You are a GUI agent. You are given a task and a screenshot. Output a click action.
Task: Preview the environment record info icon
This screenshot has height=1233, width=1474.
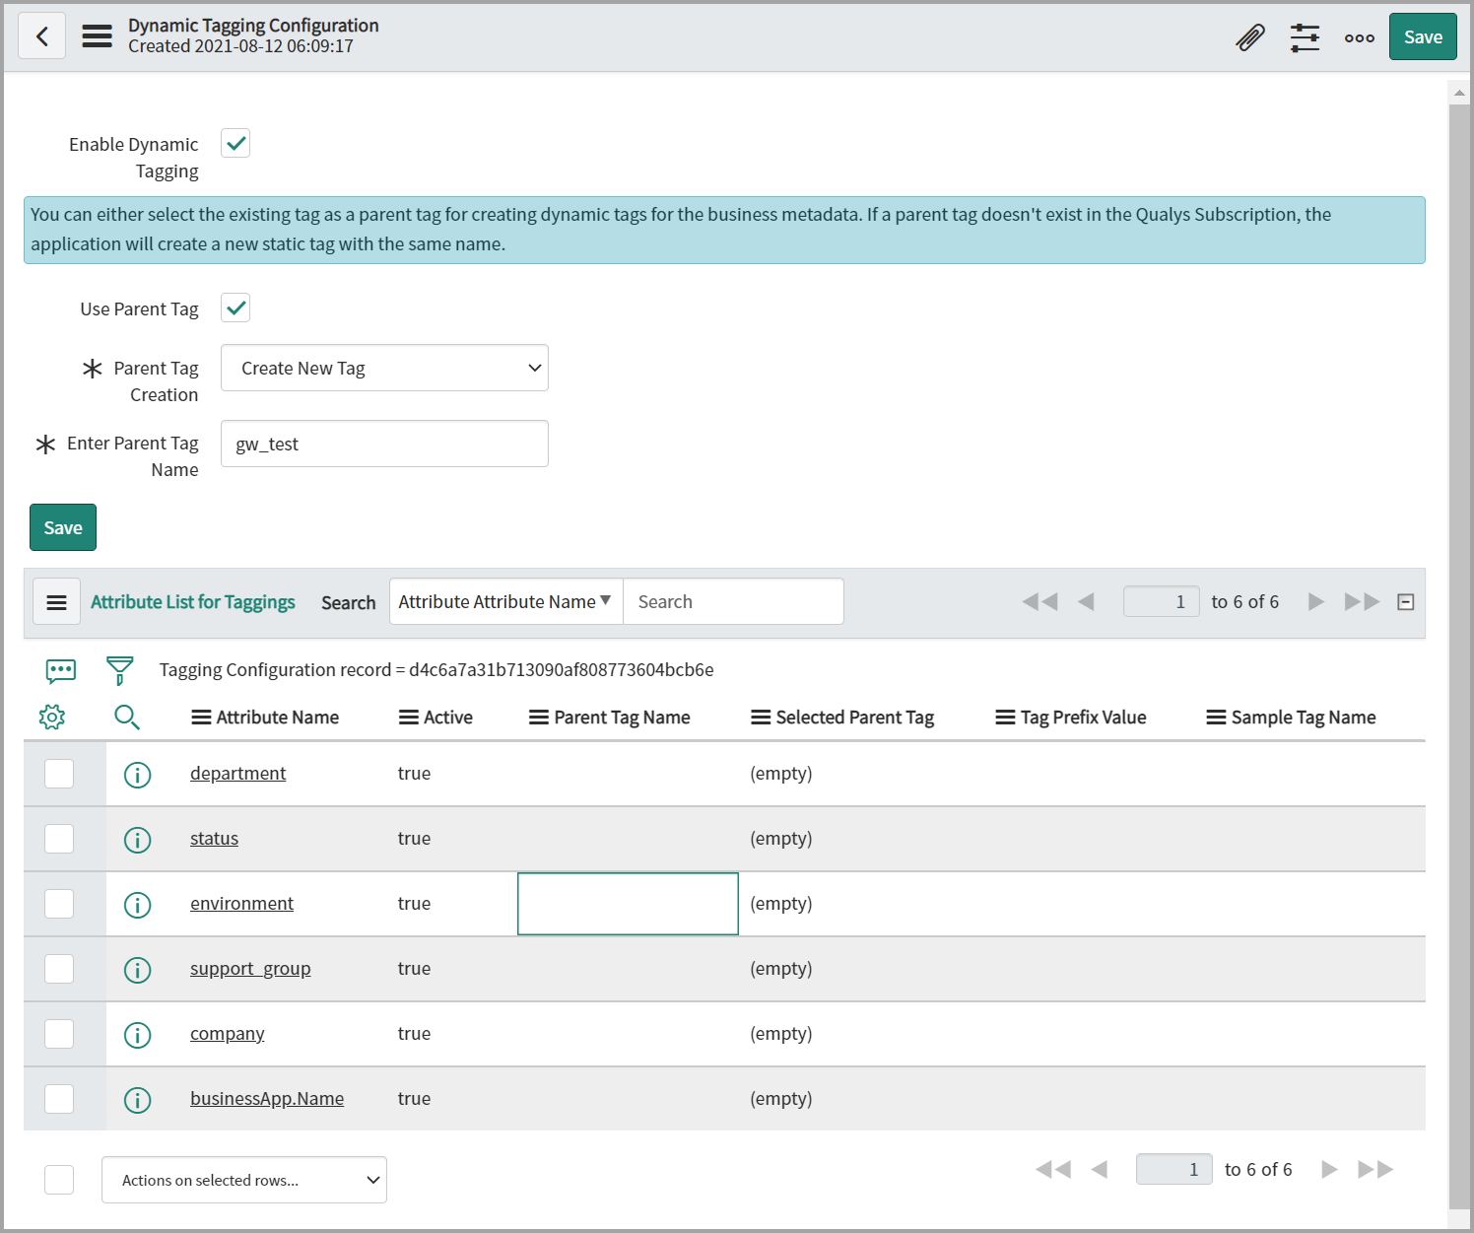click(x=138, y=905)
